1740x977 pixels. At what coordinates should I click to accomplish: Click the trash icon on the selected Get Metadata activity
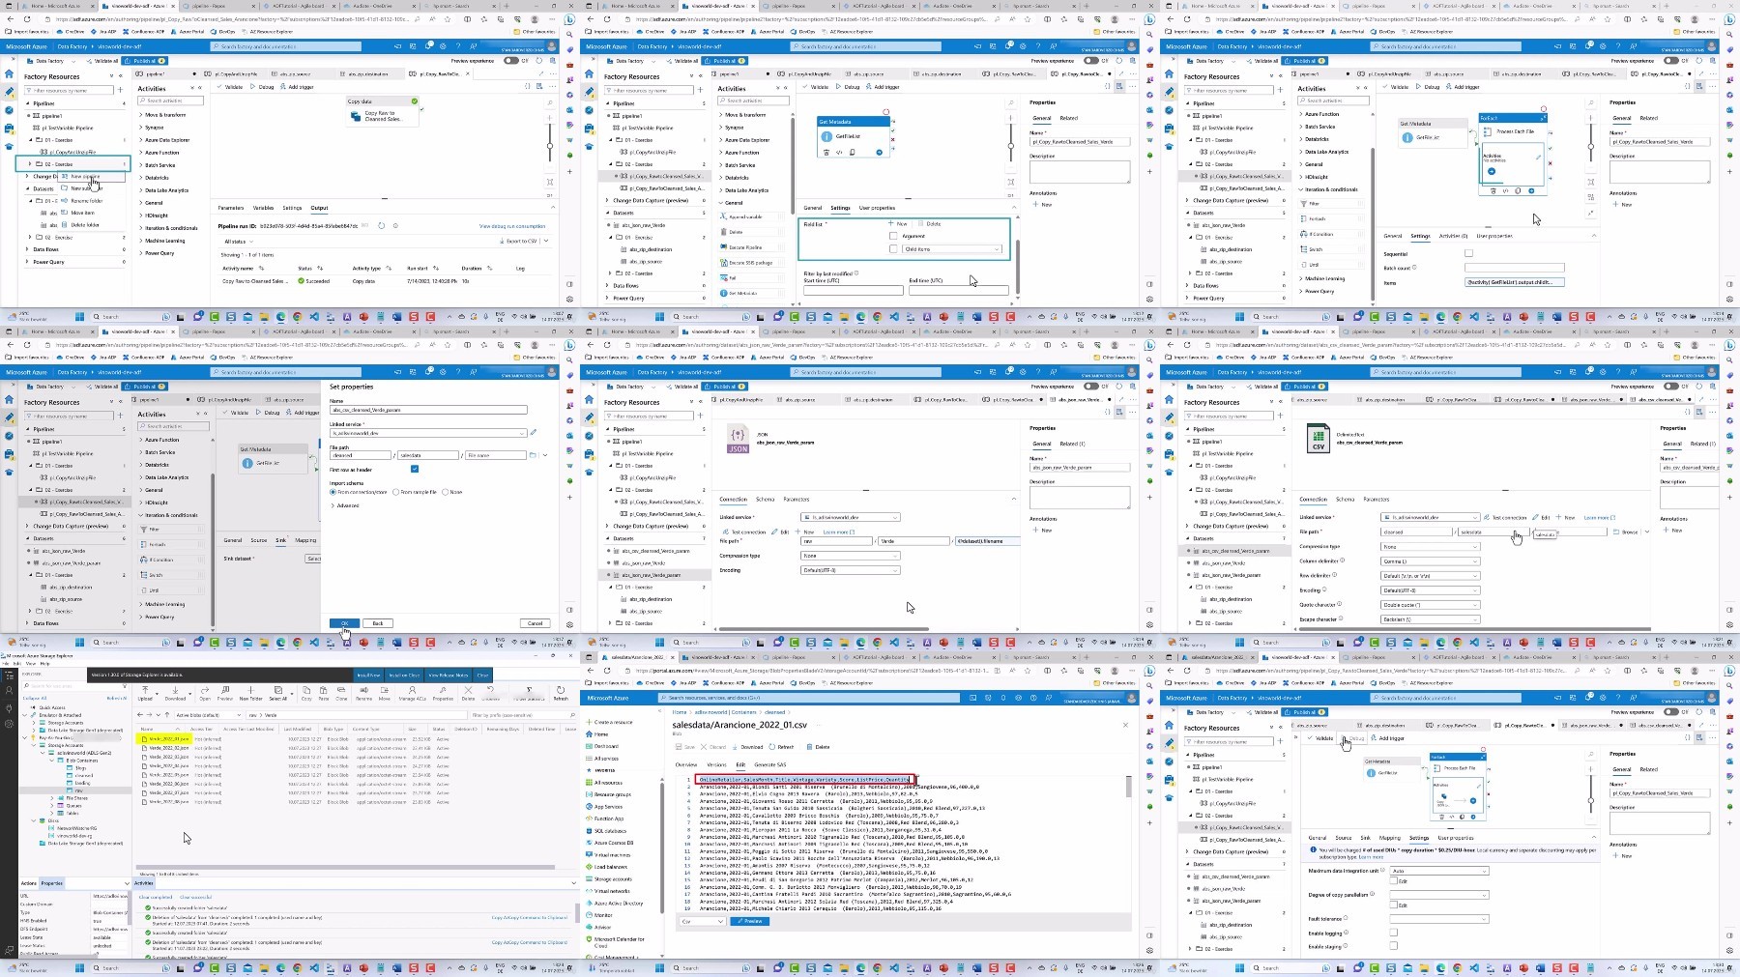(826, 152)
